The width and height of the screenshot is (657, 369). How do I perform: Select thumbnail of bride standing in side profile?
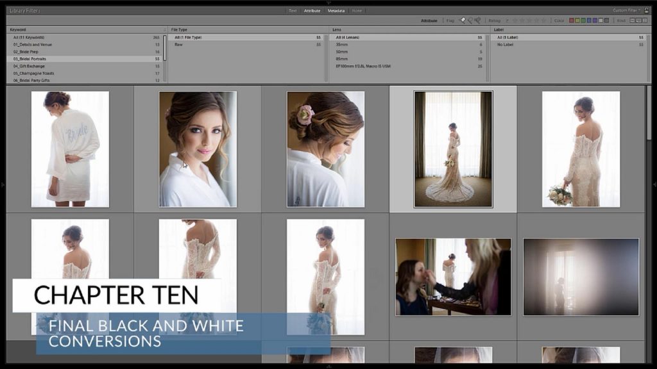click(x=325, y=277)
